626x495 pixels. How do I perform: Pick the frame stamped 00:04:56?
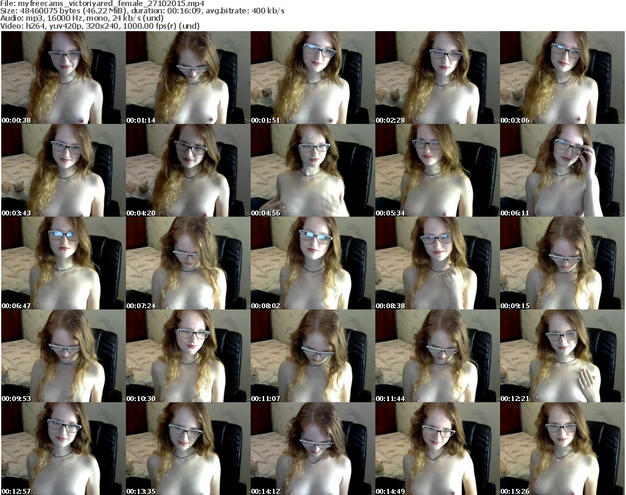(312, 170)
